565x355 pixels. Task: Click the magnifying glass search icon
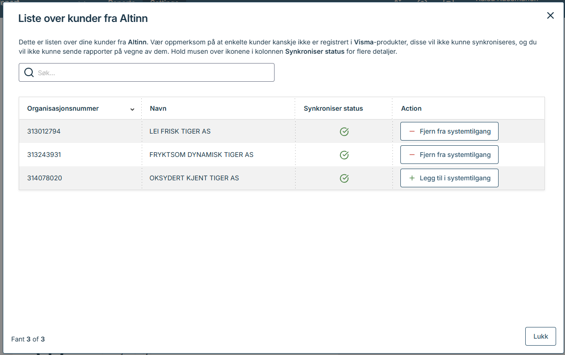[29, 72]
